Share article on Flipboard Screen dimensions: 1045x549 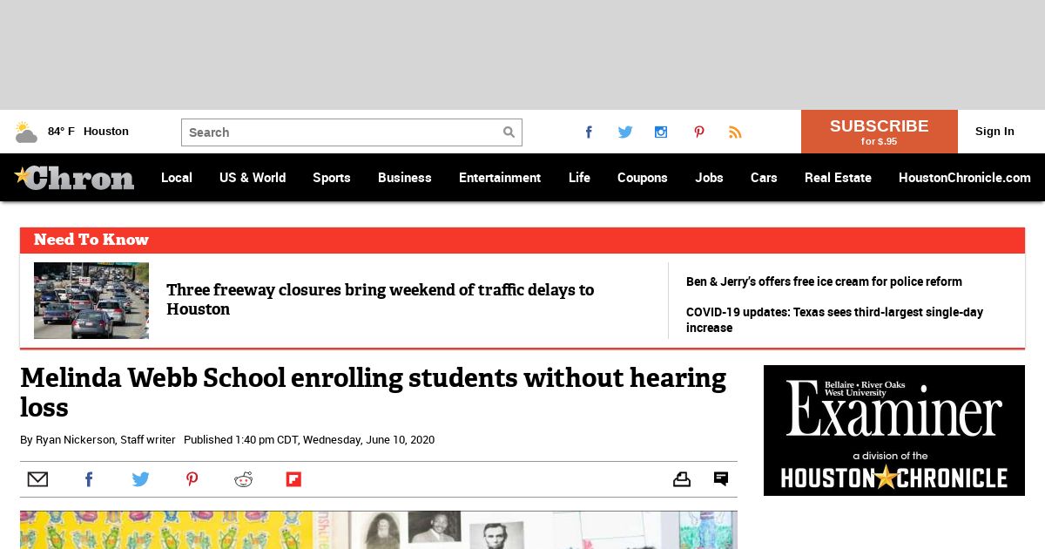294,479
